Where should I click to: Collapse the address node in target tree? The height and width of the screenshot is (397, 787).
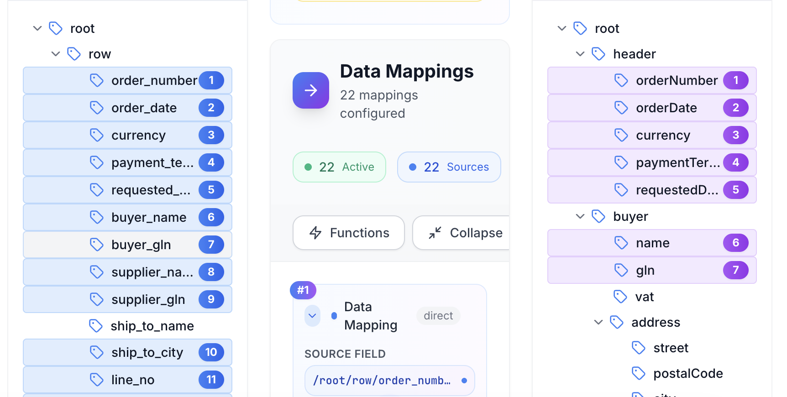coord(598,322)
